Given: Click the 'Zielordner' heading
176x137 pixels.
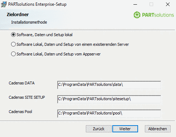Looking at the screenshot, I should 18,15.
